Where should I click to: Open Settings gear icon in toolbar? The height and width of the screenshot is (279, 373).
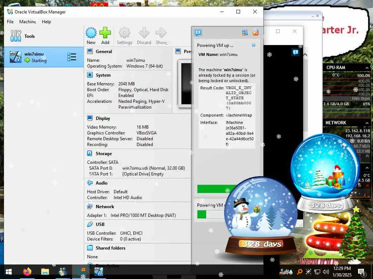(125, 33)
